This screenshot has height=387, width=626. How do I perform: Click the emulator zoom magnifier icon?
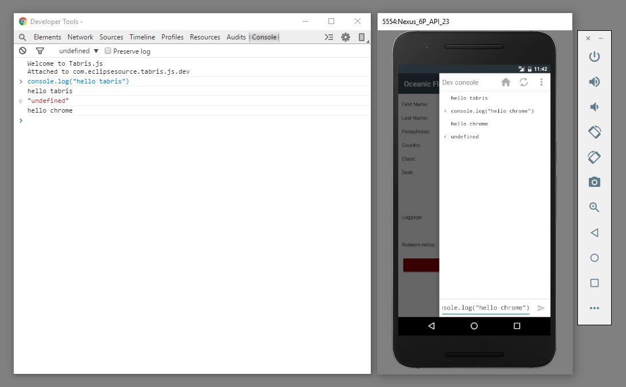pos(595,208)
